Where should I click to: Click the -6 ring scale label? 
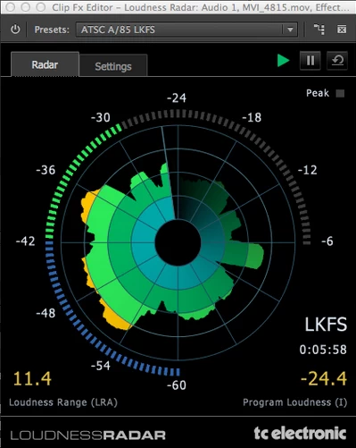pyautogui.click(x=327, y=241)
